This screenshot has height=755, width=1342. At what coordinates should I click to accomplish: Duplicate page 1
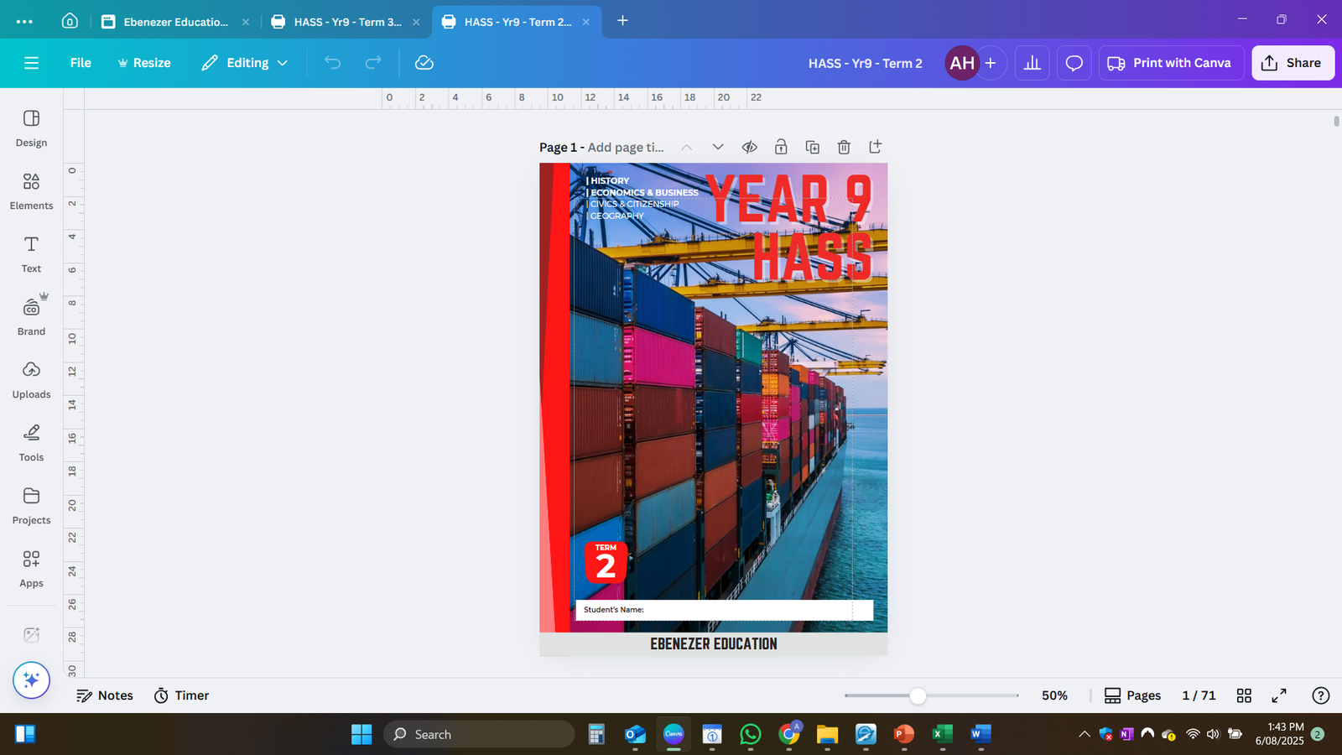(813, 147)
